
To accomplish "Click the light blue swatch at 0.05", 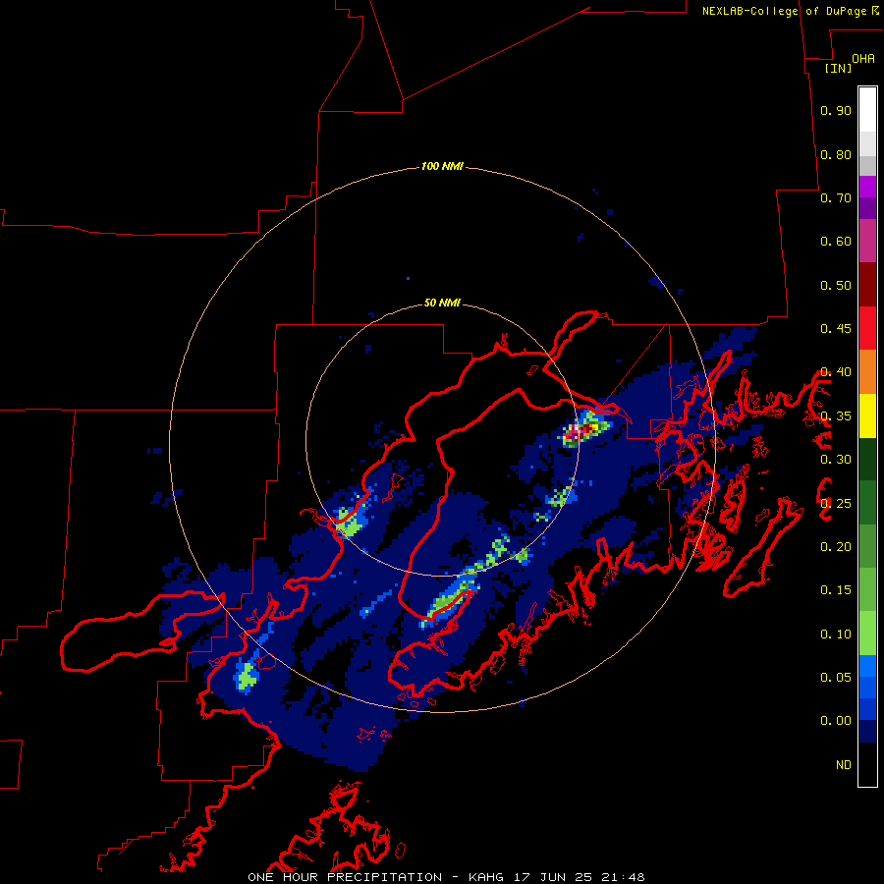I will click(867, 666).
